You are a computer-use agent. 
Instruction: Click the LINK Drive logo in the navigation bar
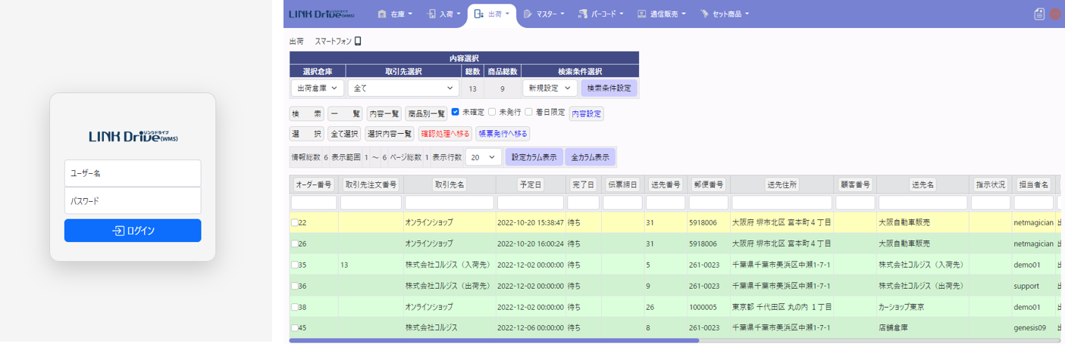[x=321, y=14]
